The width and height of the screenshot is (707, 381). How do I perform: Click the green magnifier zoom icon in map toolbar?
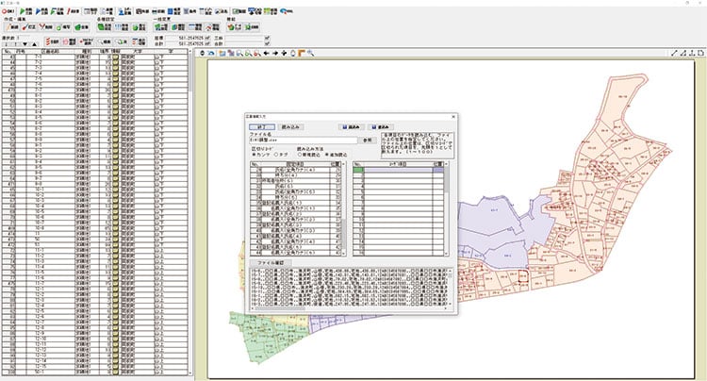(249, 53)
